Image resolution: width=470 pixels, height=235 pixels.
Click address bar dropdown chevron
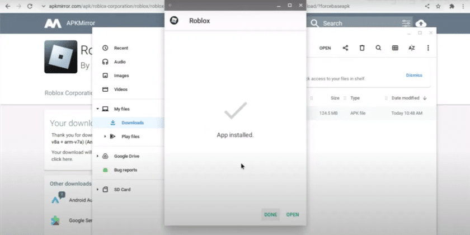click(44, 6)
